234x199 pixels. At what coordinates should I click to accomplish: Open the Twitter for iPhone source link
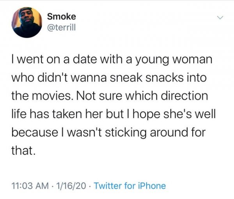click(130, 186)
